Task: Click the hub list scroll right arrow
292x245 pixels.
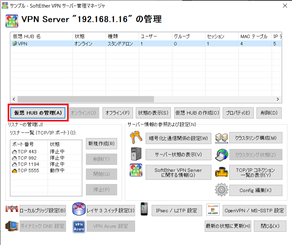Action: coord(278,99)
